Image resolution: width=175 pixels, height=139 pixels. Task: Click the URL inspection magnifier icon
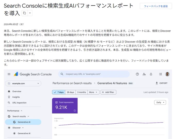(9, 103)
